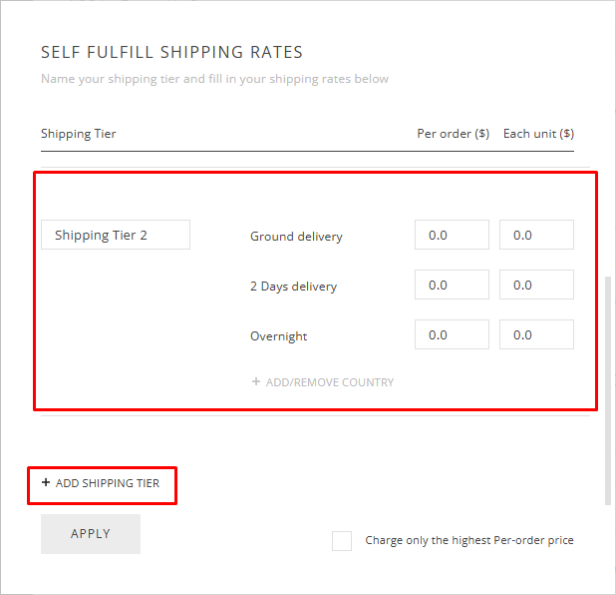Click the plus icon beside ADD/REMOVE COUNTRY
This screenshot has width=616, height=595.
click(256, 382)
